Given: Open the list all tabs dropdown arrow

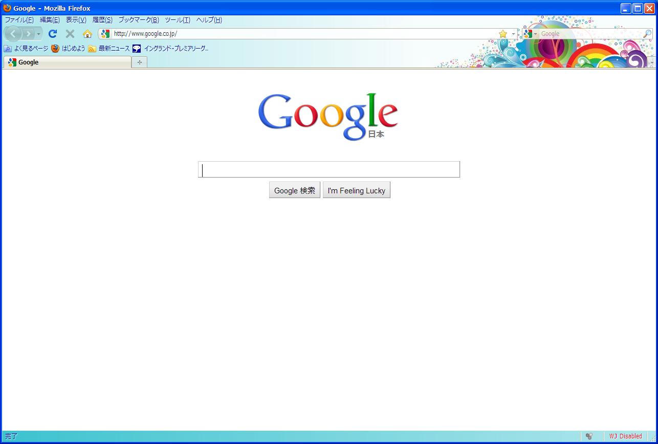Looking at the screenshot, I should (x=651, y=62).
